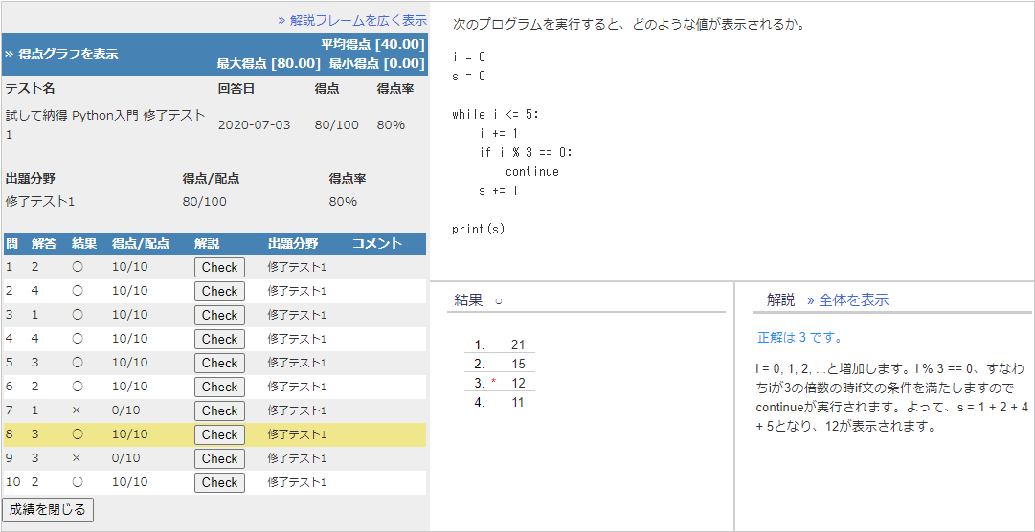Expand 得点グラフを表示 section
This screenshot has width=1035, height=532.
(61, 55)
